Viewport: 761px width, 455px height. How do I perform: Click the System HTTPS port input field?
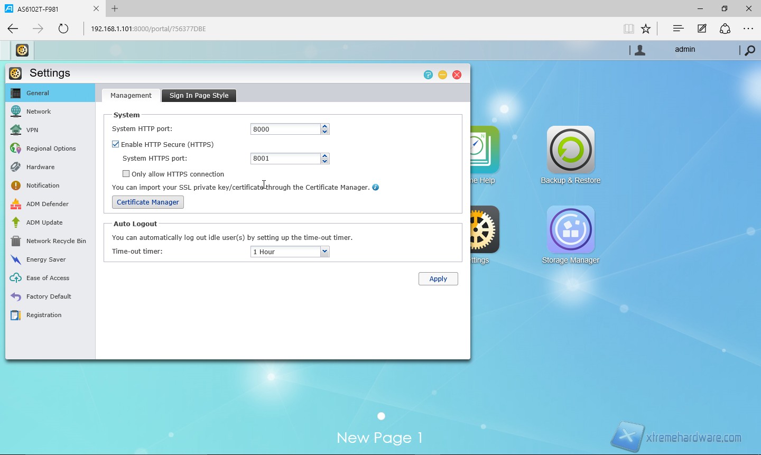[285, 159]
